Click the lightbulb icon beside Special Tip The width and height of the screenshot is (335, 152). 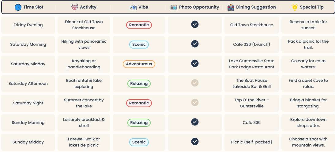pos(295,7)
